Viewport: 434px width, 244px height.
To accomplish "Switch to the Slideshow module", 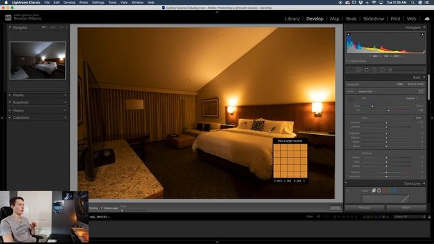I will (x=374, y=18).
